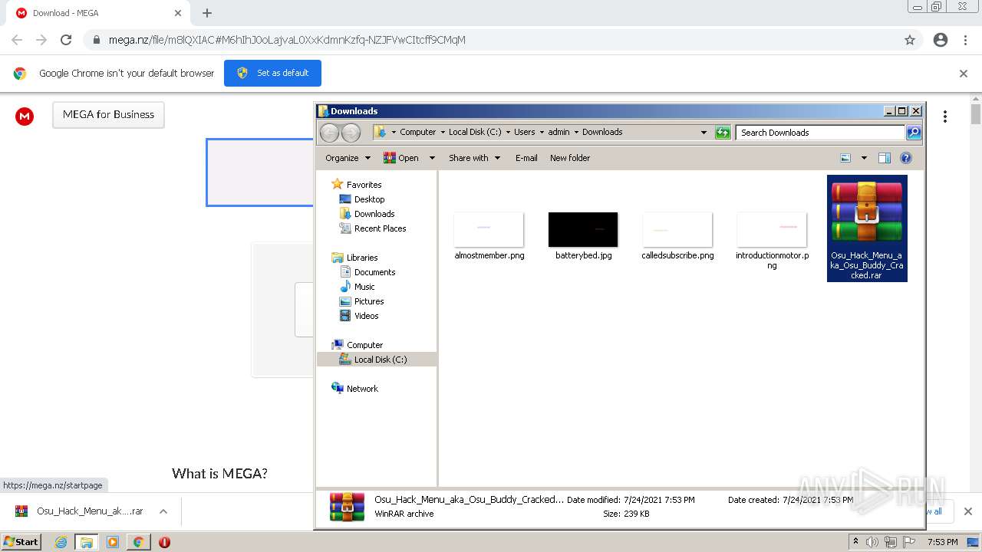
Task: Open the Organize menu
Action: click(x=348, y=158)
